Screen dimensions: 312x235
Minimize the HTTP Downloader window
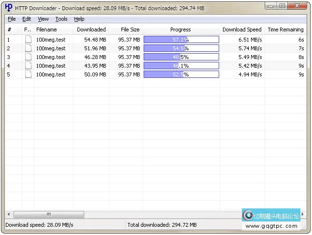click(x=270, y=6)
